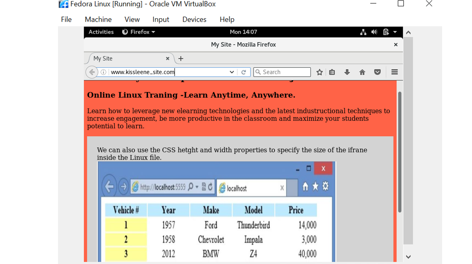Image resolution: width=472 pixels, height=264 pixels.
Task: Click the clock showing Mon 14:07
Action: pyautogui.click(x=243, y=32)
